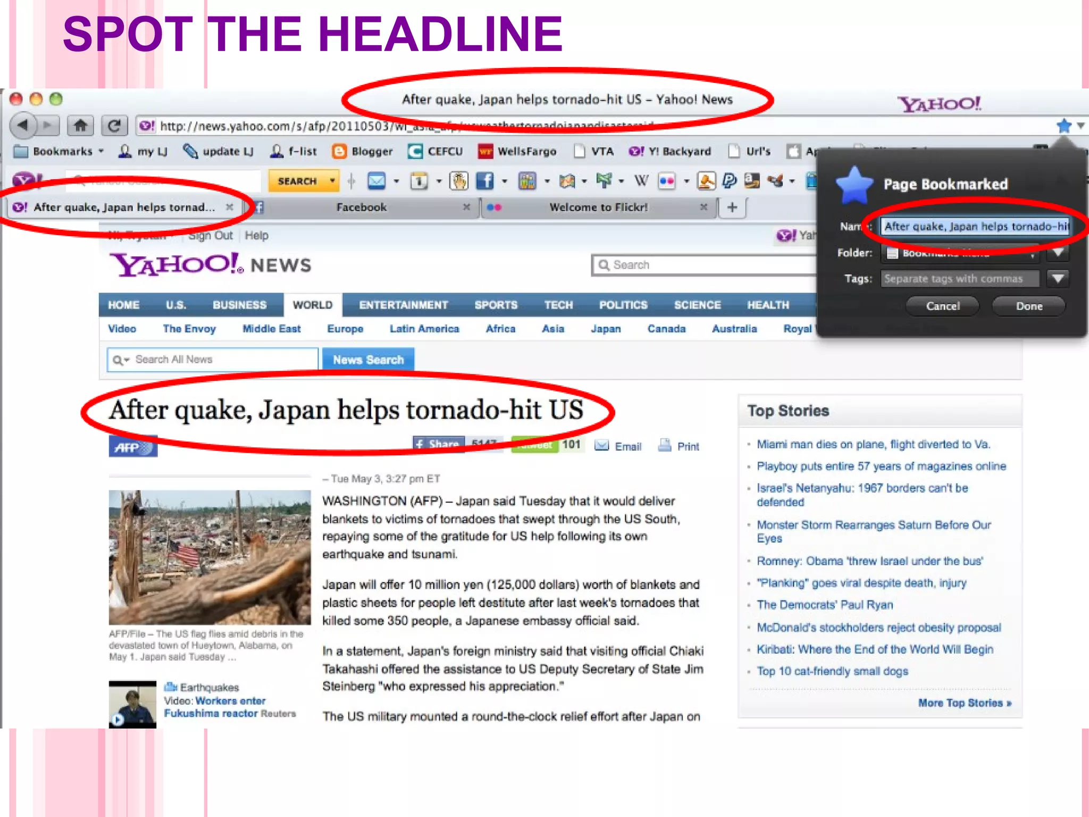Open the ENTERTAINMENT news section
The image size is (1089, 817).
[x=403, y=305]
